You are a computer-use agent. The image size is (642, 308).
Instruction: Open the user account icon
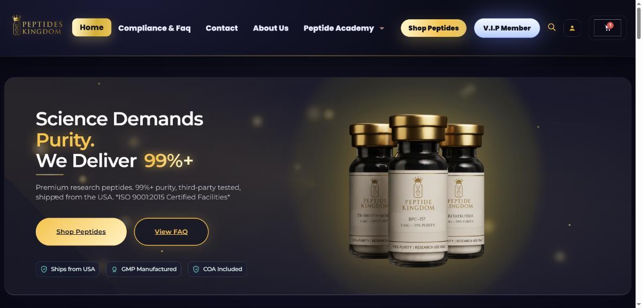[572, 28]
